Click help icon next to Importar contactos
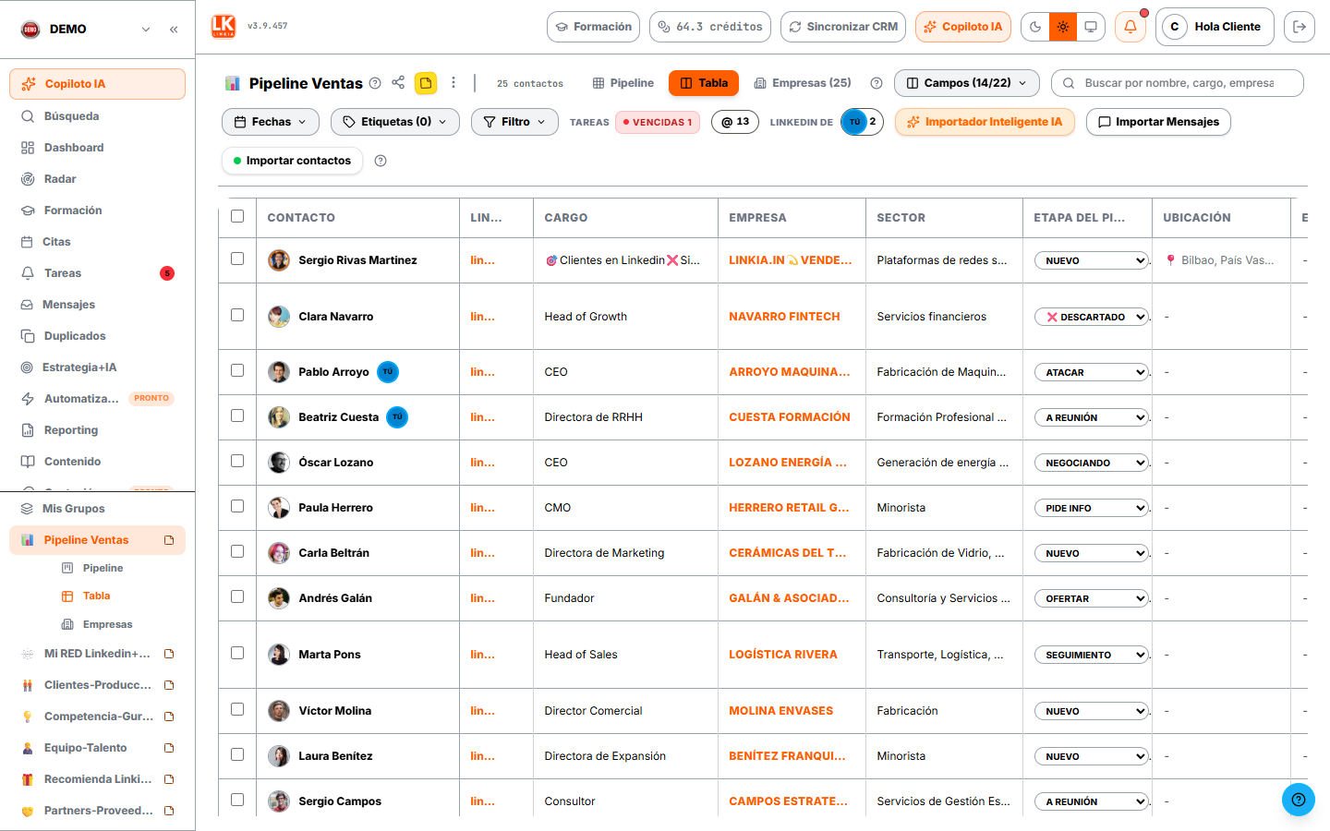This screenshot has height=831, width=1330. (x=381, y=161)
